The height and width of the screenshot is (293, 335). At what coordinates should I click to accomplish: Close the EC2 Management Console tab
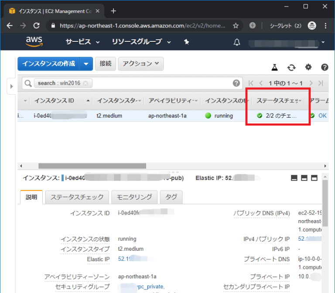97,11
